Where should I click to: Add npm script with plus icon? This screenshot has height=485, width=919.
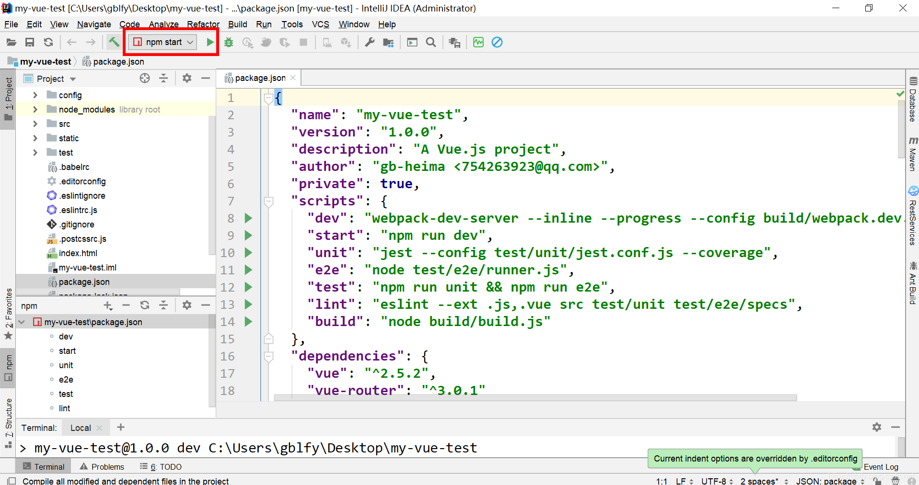click(108, 305)
